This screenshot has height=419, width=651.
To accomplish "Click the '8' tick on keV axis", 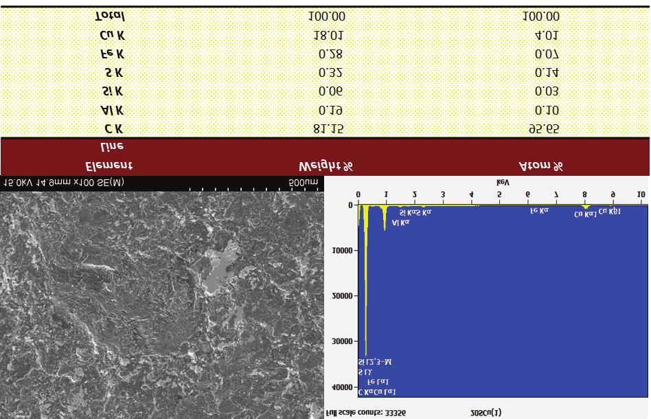I will coord(584,194).
